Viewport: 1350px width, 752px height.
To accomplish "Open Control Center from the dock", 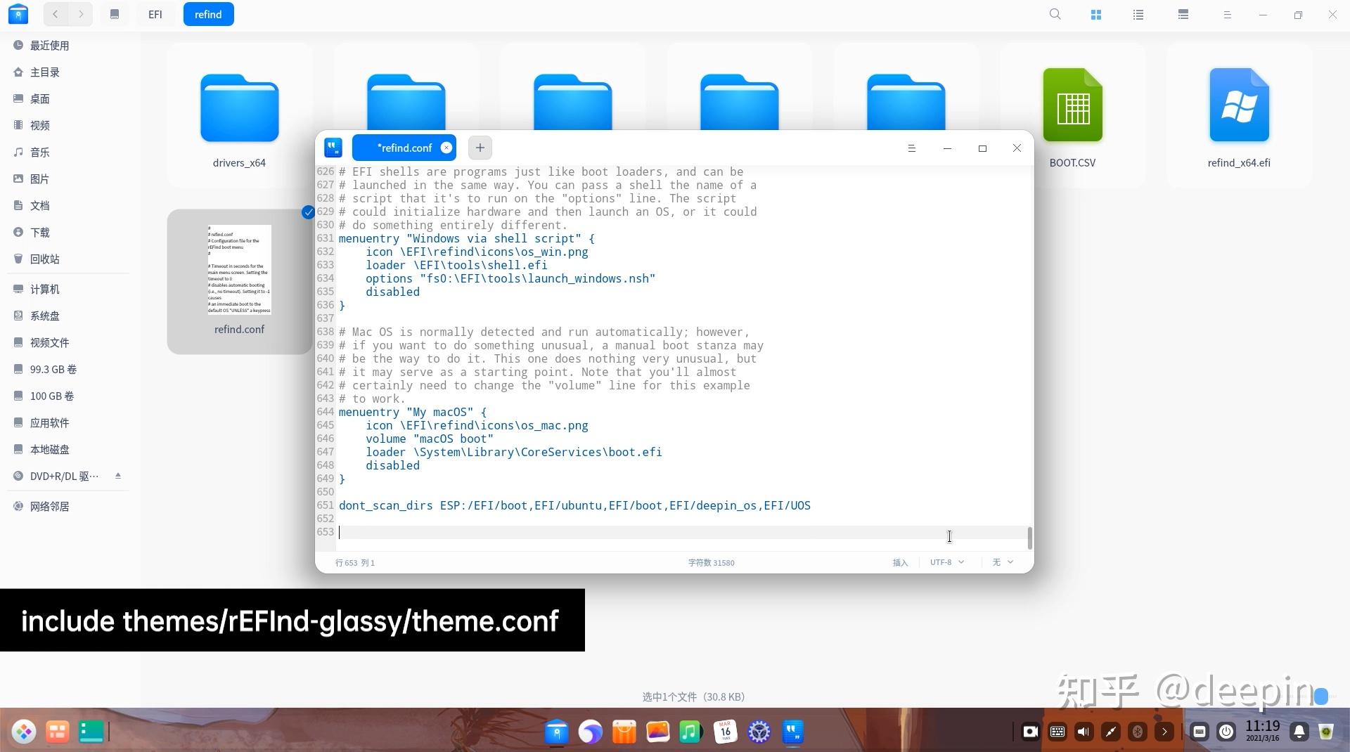I will click(x=759, y=732).
